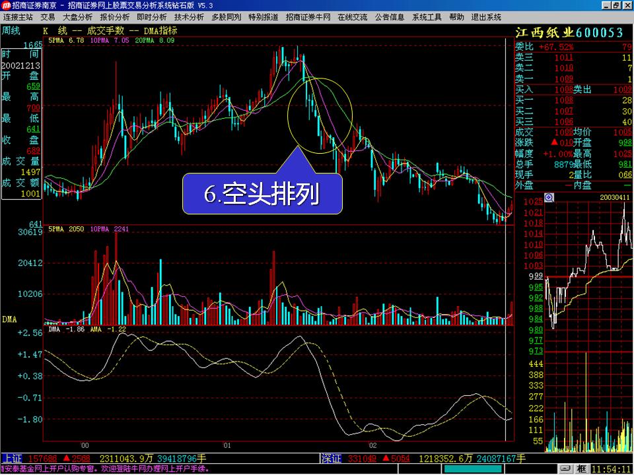
Task: Click the zoom magnifier icon above the intraday chart
Action: click(x=549, y=197)
